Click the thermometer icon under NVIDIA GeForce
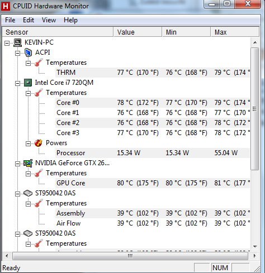 [39, 173]
